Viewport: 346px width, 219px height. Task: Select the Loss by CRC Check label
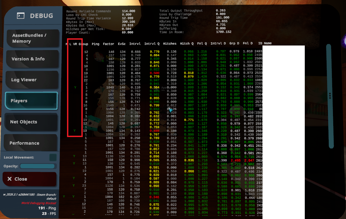coord(82,15)
